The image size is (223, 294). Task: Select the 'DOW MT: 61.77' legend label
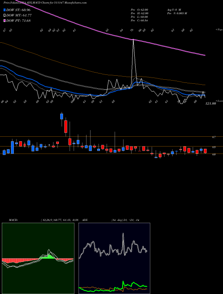(19, 15)
